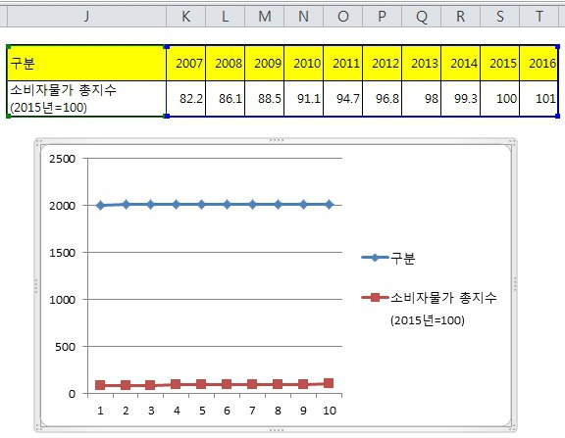Select the 2008 year header cell
This screenshot has width=565, height=438.
click(226, 64)
